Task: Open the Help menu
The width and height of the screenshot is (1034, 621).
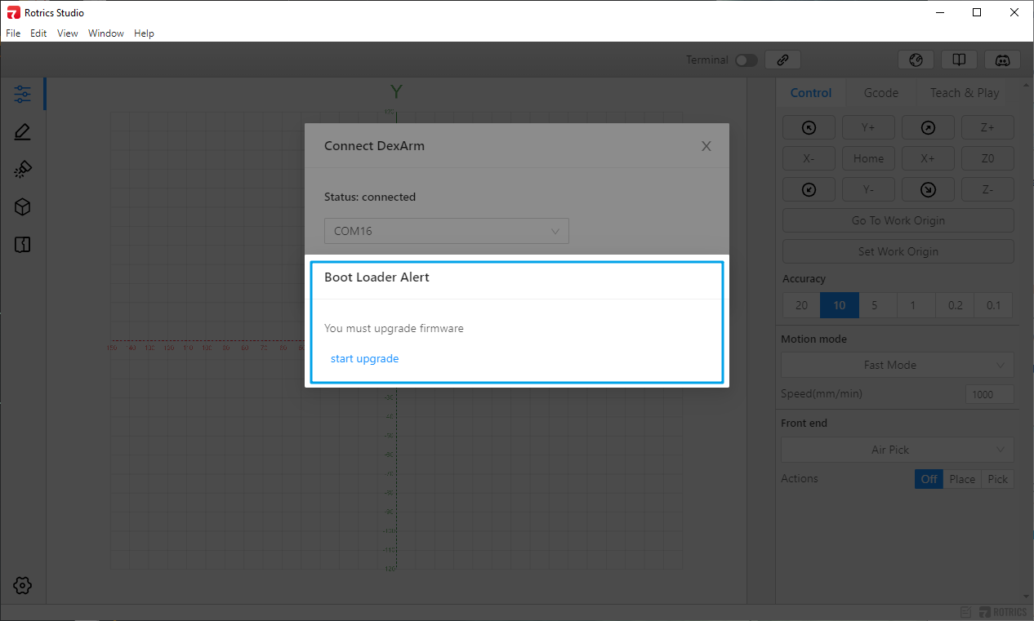Action: [x=144, y=33]
